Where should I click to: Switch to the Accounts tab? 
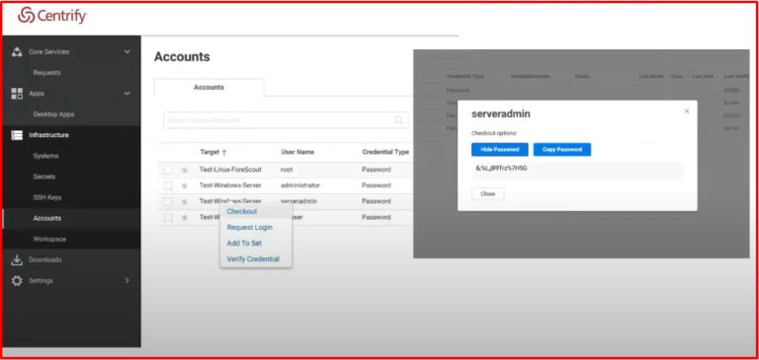point(209,88)
